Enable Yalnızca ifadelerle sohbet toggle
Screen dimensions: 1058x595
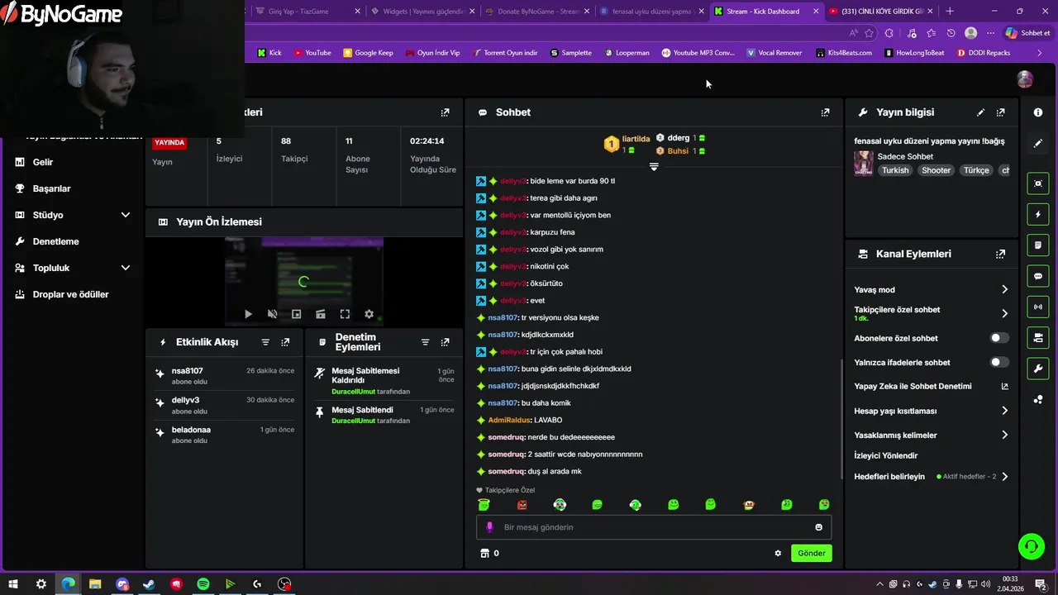coord(999,362)
